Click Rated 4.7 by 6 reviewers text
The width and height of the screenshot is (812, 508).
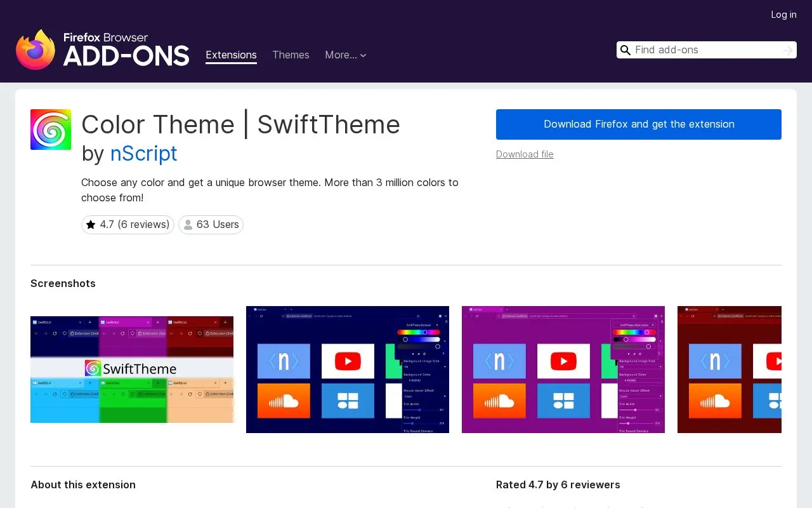click(558, 485)
